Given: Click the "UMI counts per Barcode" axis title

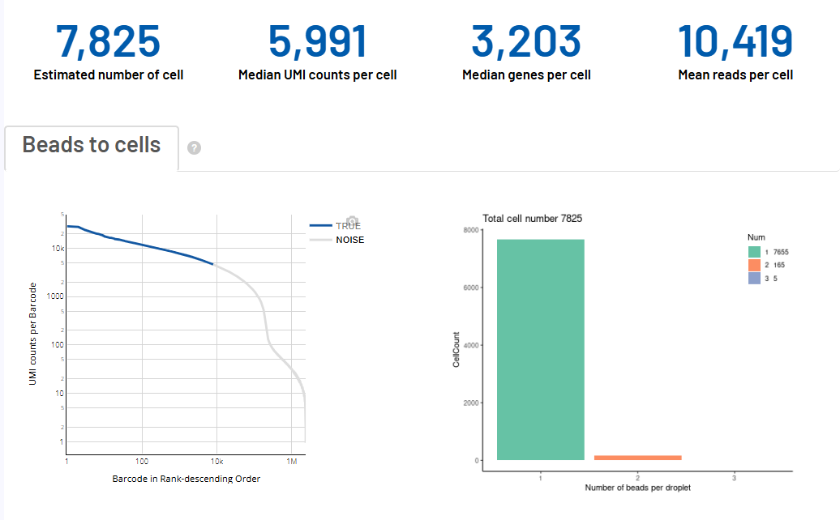Looking at the screenshot, I should click(x=33, y=333).
